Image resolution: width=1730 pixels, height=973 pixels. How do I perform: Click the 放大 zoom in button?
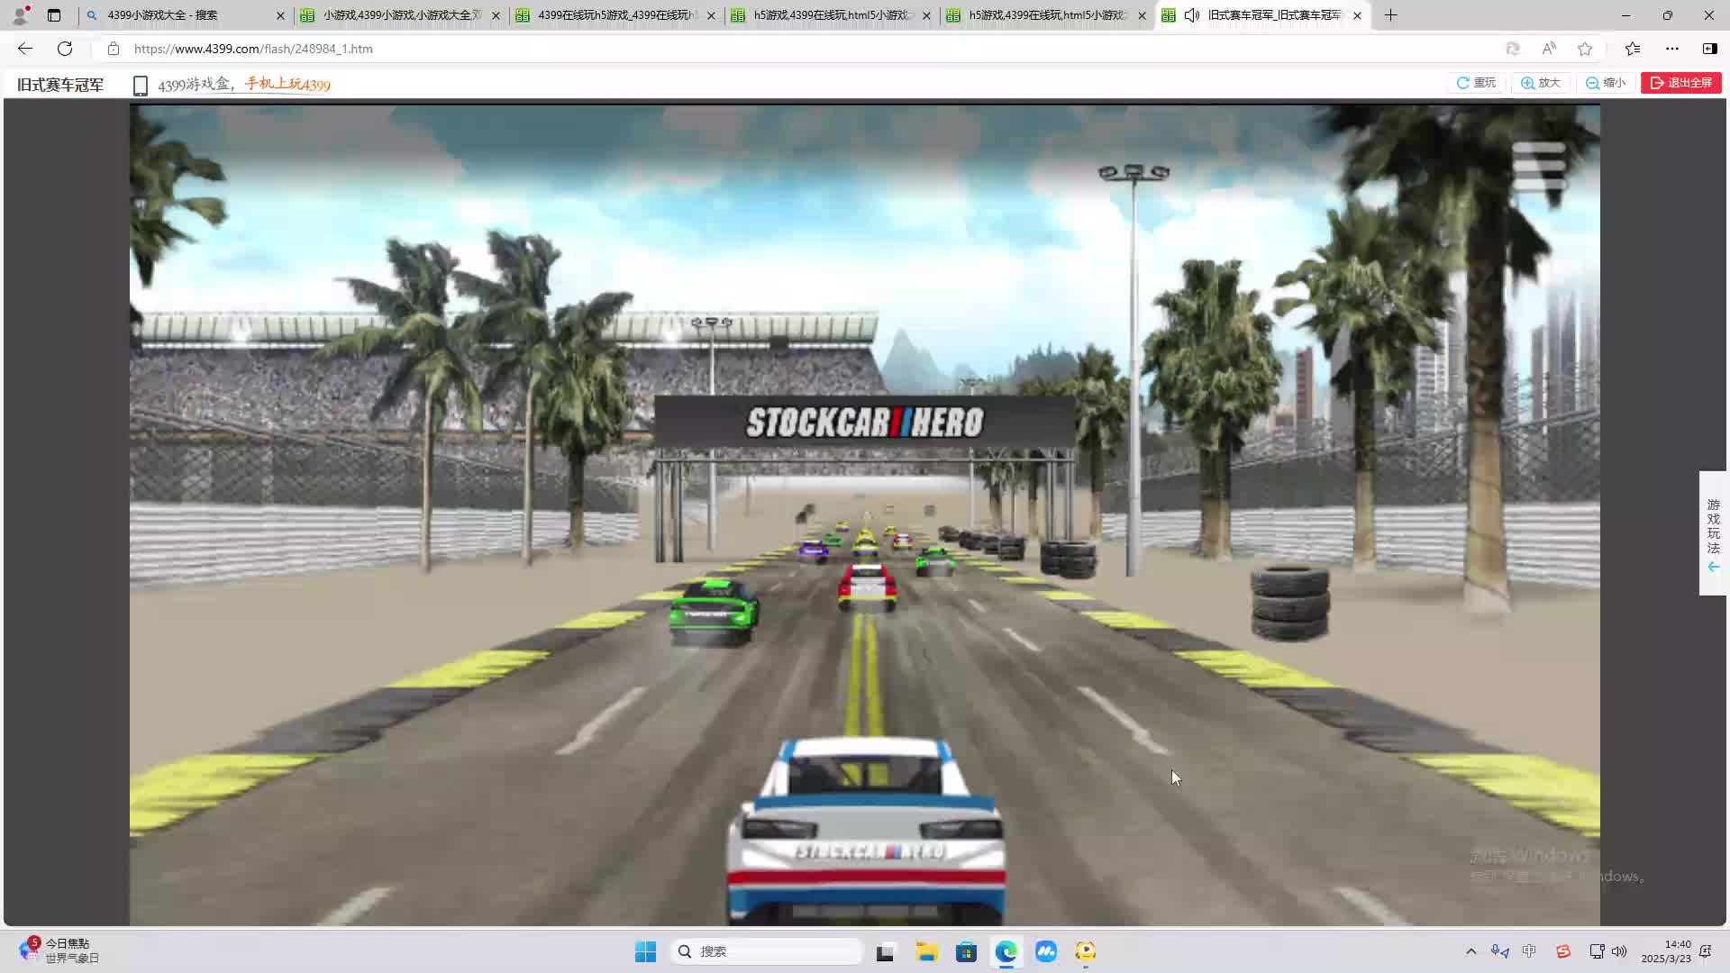click(1541, 83)
